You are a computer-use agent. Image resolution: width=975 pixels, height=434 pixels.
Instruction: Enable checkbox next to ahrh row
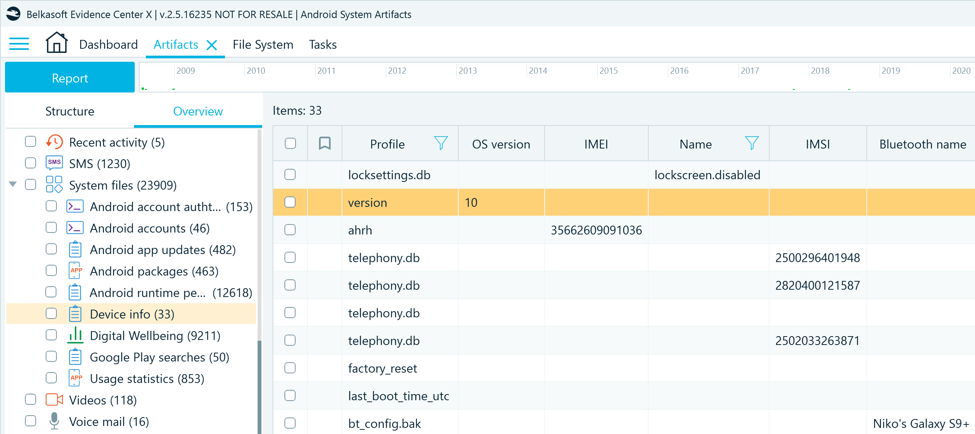pos(290,230)
